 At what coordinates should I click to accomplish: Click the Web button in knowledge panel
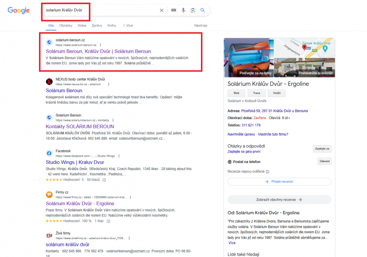(x=236, y=93)
